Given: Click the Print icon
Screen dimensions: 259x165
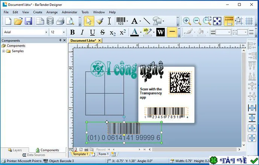Looking at the screenshot, I should (x=60, y=21).
